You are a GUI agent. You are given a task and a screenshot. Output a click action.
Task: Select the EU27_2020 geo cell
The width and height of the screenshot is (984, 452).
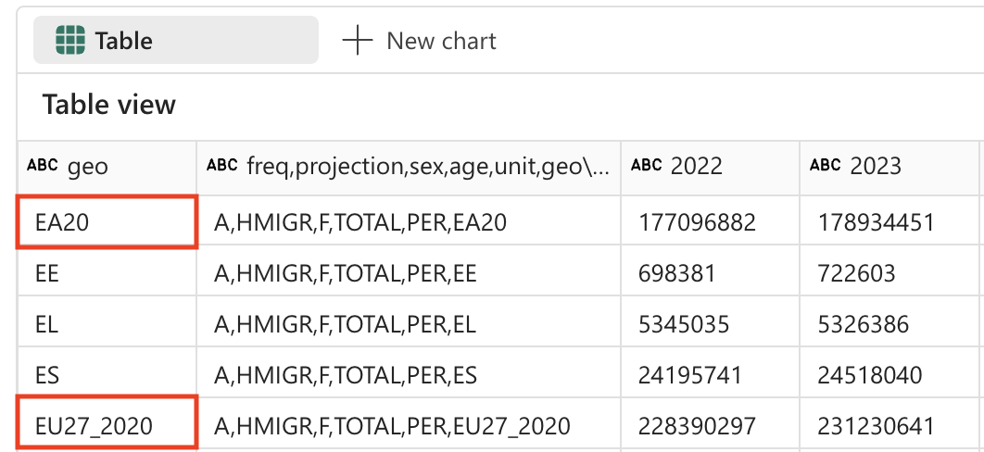(x=107, y=424)
